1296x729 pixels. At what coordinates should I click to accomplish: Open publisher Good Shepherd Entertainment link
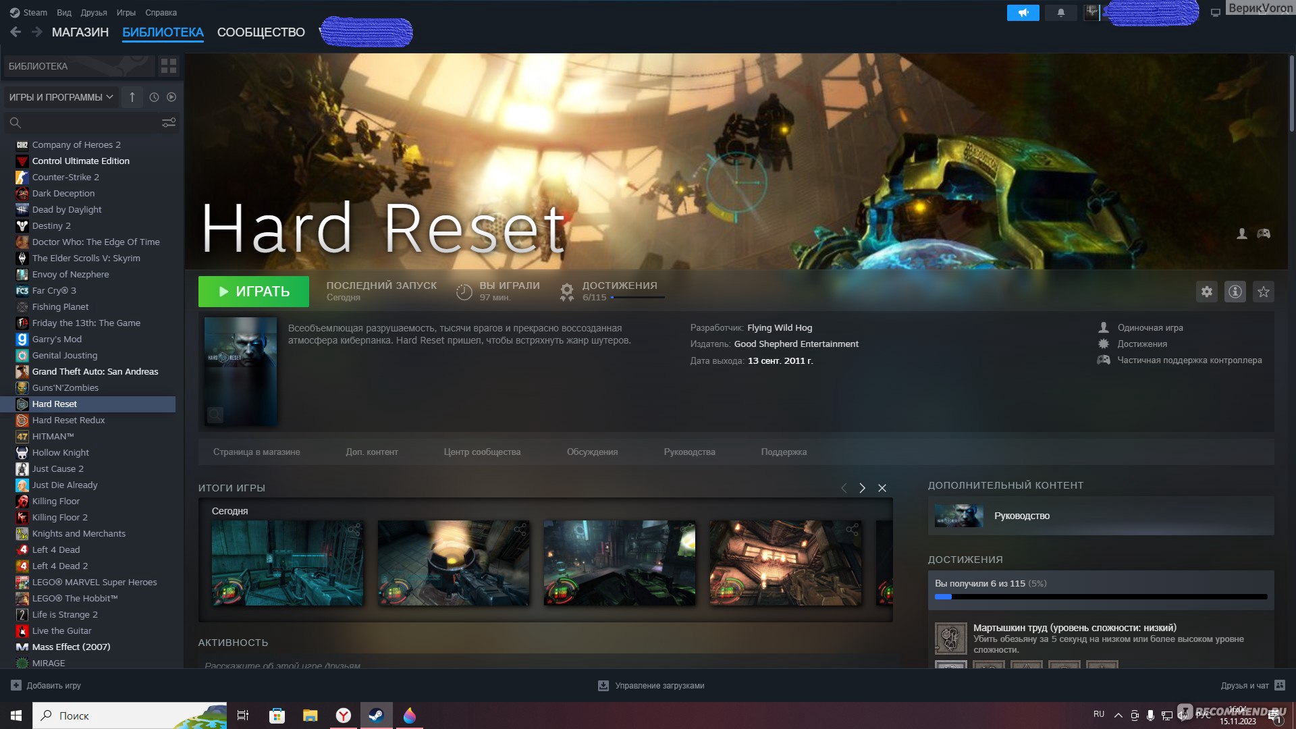[x=796, y=344]
